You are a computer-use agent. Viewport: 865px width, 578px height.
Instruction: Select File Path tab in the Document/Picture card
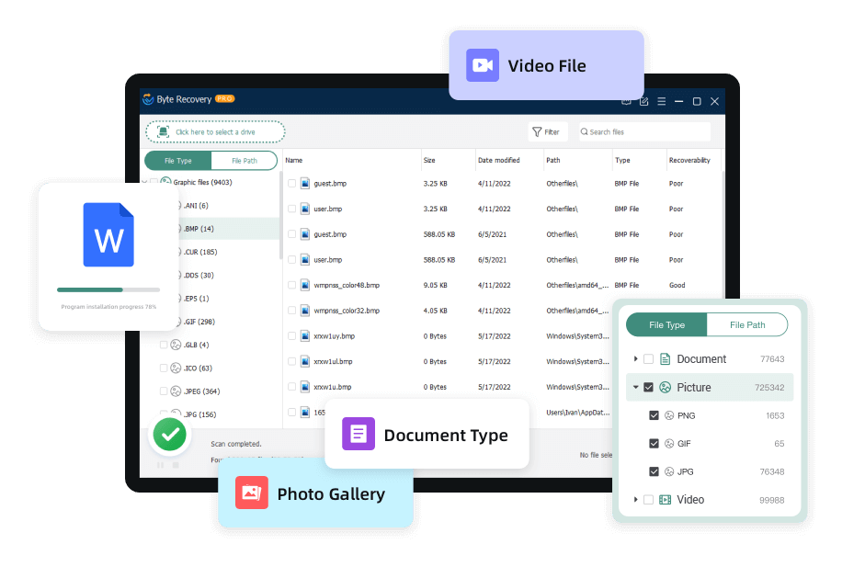(x=747, y=325)
